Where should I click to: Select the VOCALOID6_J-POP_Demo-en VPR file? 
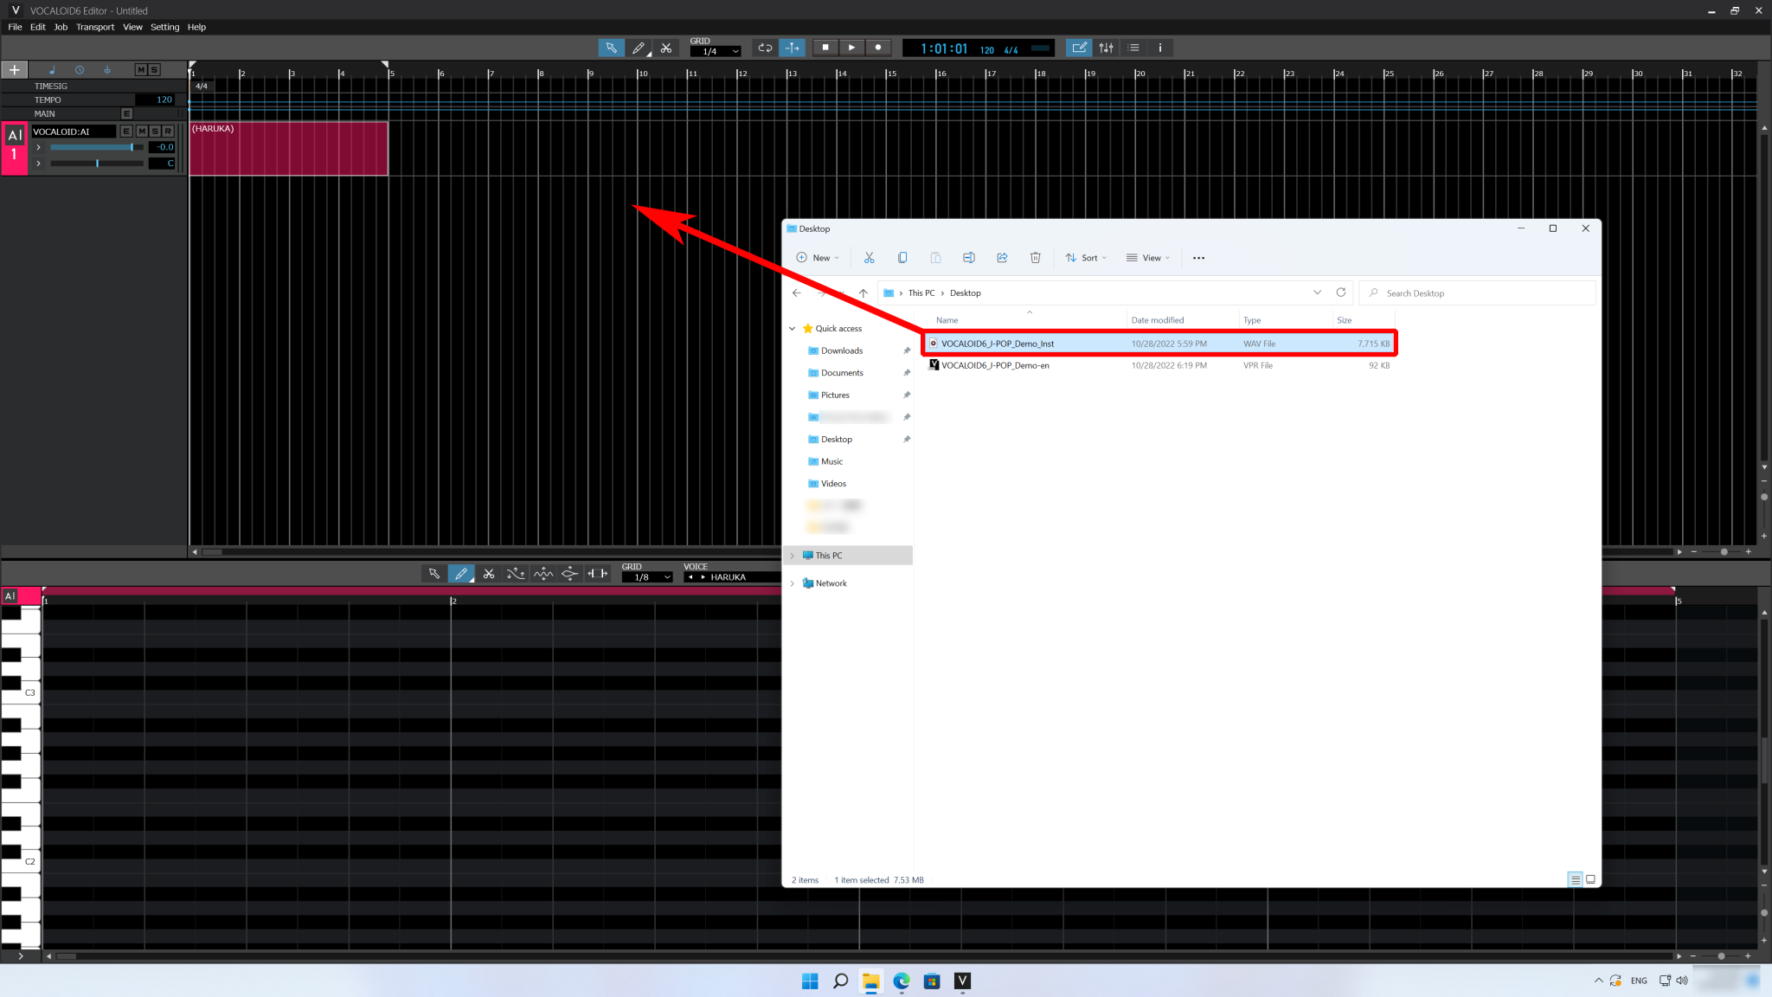(994, 365)
